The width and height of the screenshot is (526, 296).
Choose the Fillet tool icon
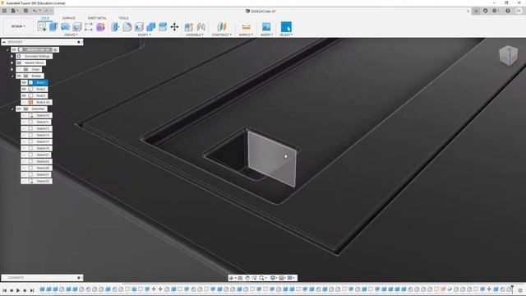(127, 27)
